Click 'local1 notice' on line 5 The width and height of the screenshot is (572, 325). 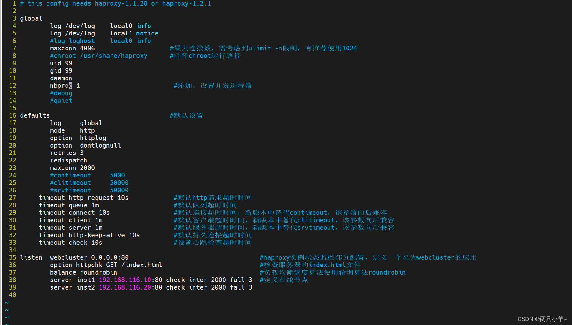pyautogui.click(x=134, y=33)
